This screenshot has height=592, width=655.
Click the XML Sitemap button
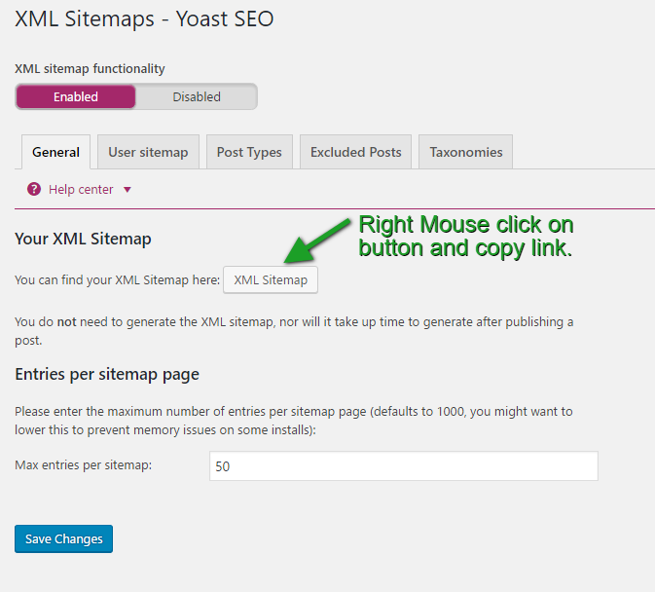pos(271,279)
